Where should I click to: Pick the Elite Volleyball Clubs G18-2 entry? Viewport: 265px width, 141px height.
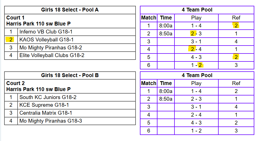point(52,55)
